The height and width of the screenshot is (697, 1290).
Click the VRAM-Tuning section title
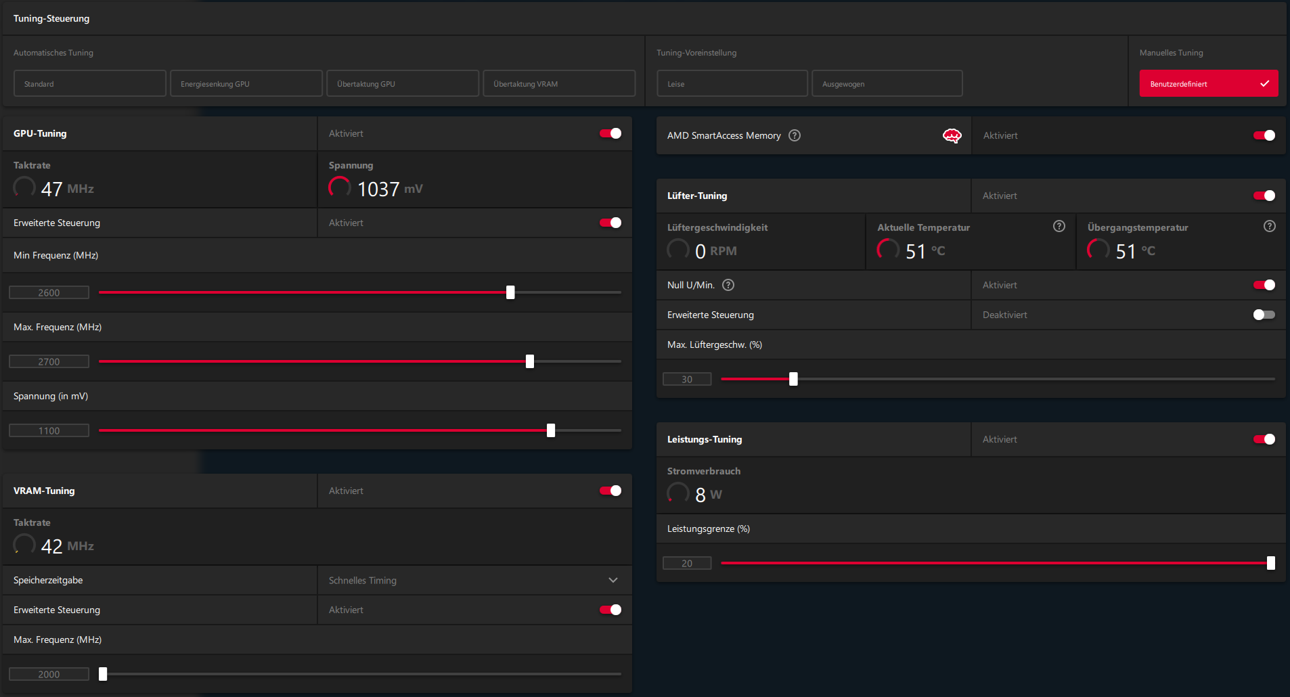click(x=44, y=491)
